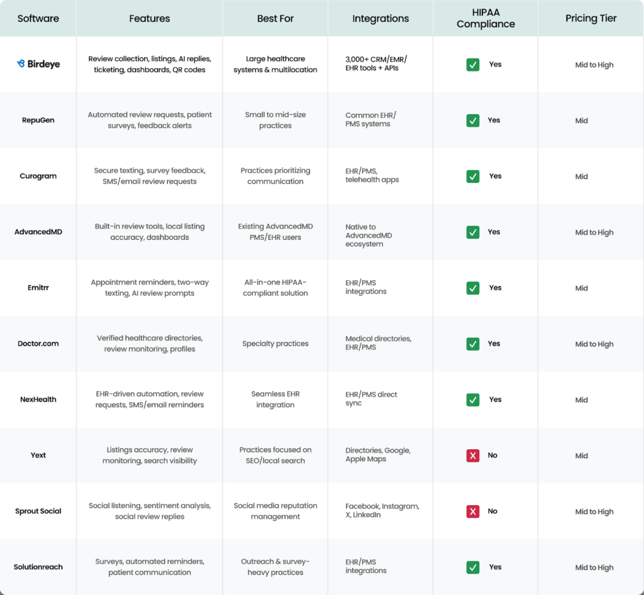This screenshot has width=644, height=595.
Task: Click the Solutionreach software name
Action: coord(38,567)
